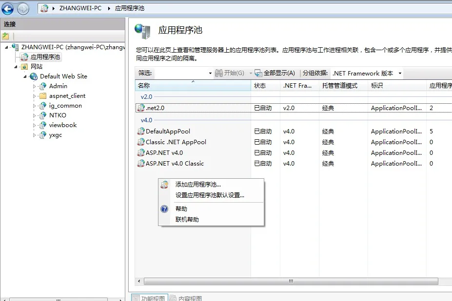This screenshot has height=301, width=452.
Task: Click the server stack icon beside 应用程序池 title
Action: pyautogui.click(x=143, y=31)
